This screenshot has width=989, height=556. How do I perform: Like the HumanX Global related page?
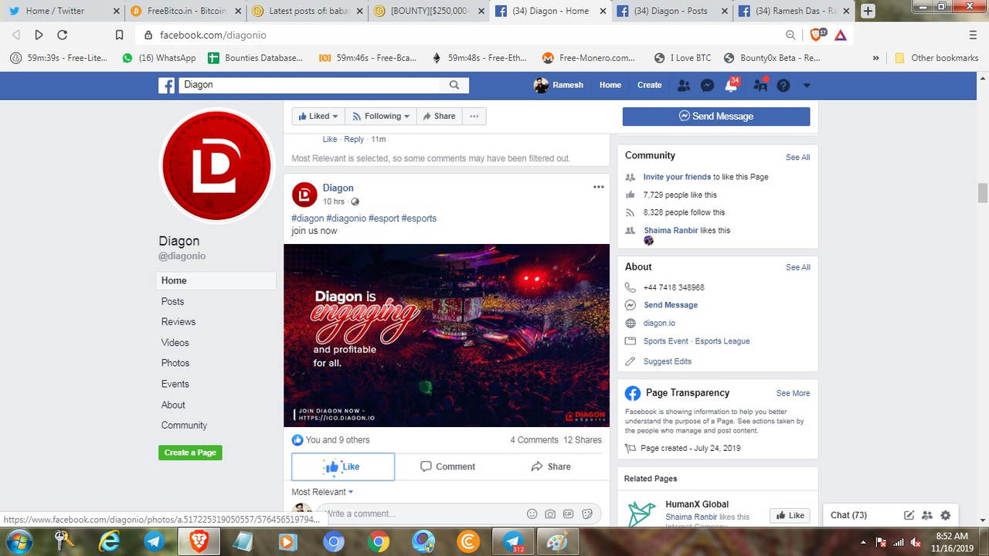[790, 515]
